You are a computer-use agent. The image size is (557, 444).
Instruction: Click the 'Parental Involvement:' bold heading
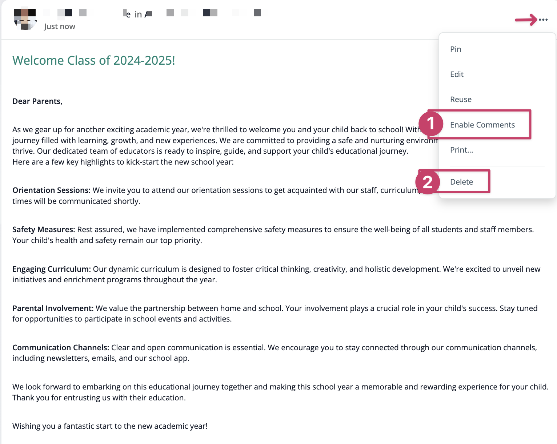click(x=53, y=308)
